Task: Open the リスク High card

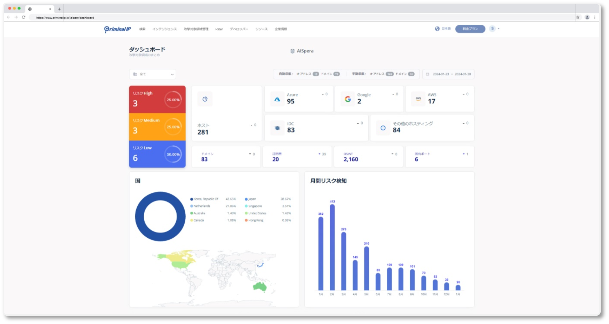Action: coord(157,99)
